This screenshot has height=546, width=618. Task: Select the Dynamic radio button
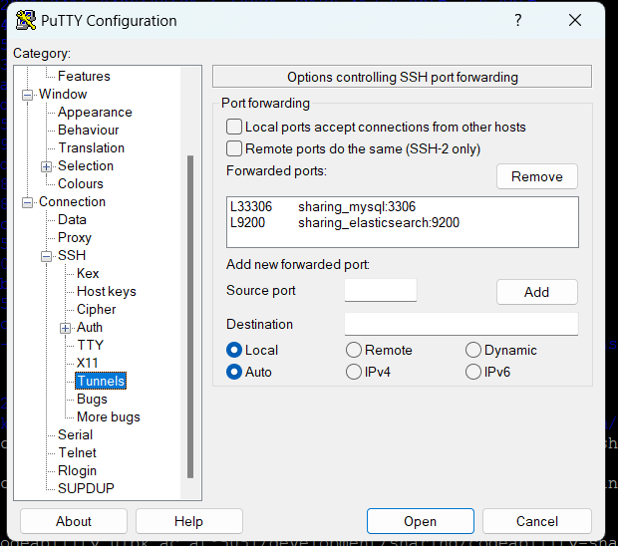pyautogui.click(x=473, y=350)
